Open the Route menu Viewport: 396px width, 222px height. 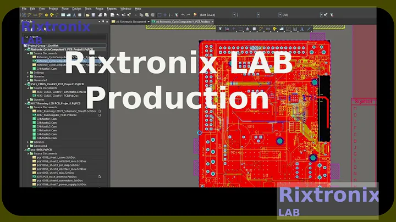click(x=99, y=9)
